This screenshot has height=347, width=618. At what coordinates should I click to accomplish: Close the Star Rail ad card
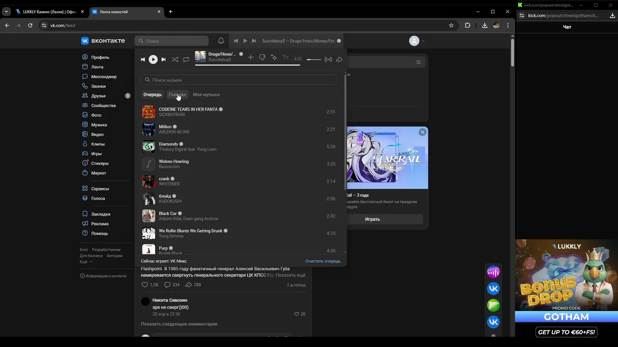click(x=422, y=132)
